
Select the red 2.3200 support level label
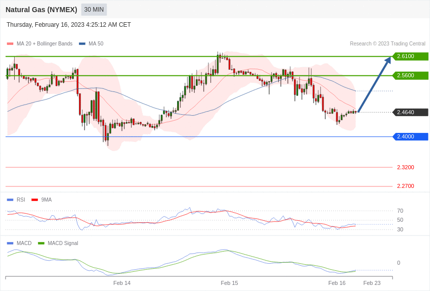coord(405,167)
